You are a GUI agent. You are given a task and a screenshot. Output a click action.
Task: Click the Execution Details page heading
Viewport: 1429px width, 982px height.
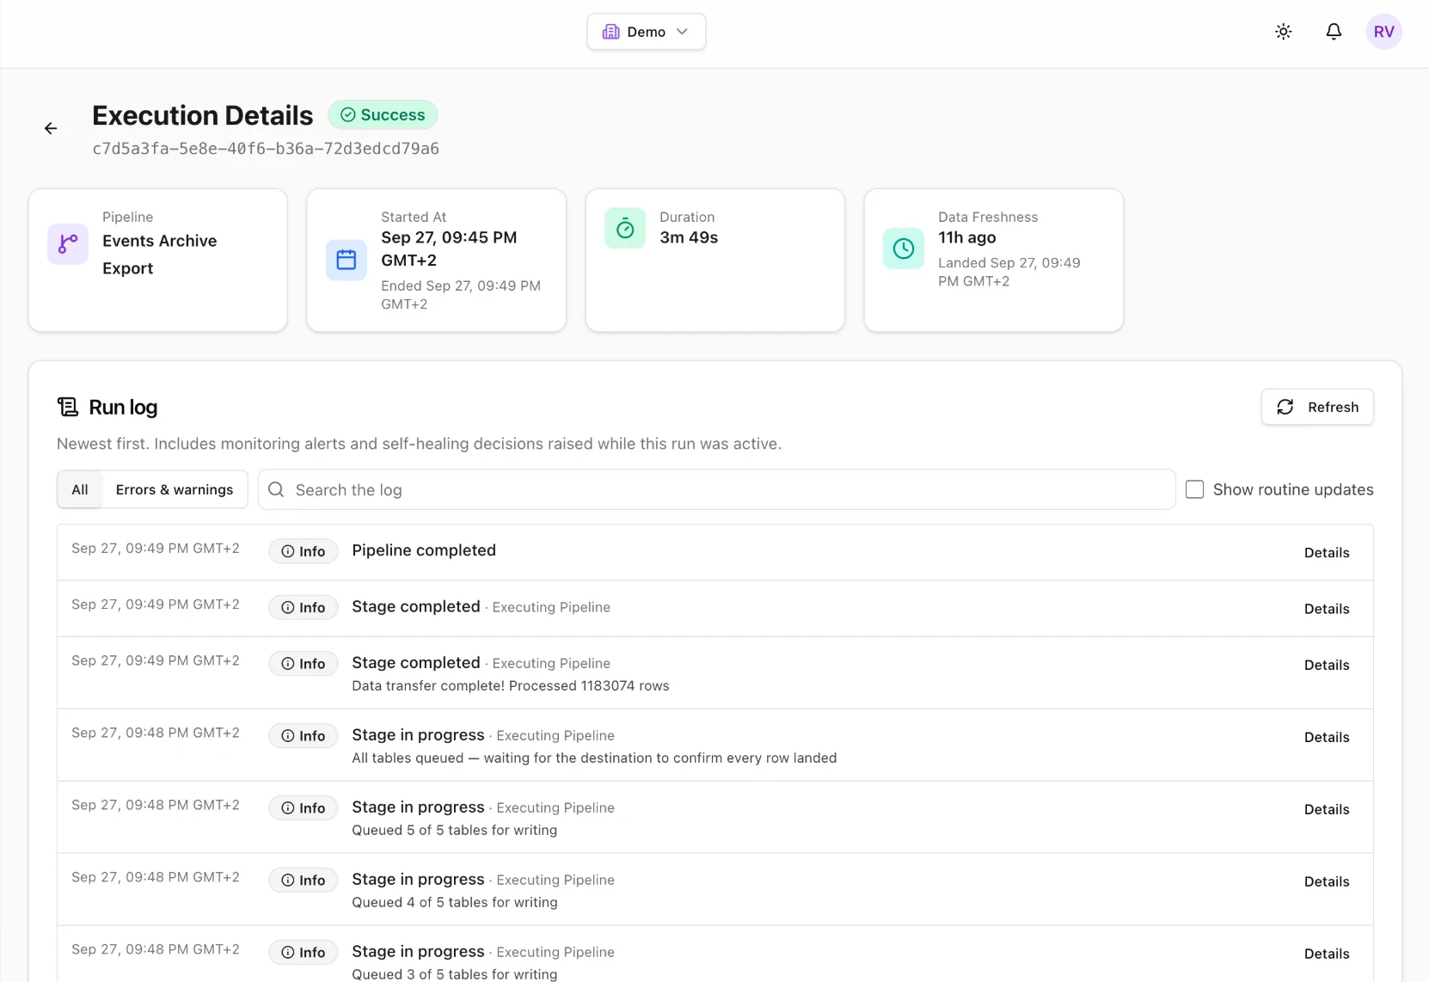(203, 115)
